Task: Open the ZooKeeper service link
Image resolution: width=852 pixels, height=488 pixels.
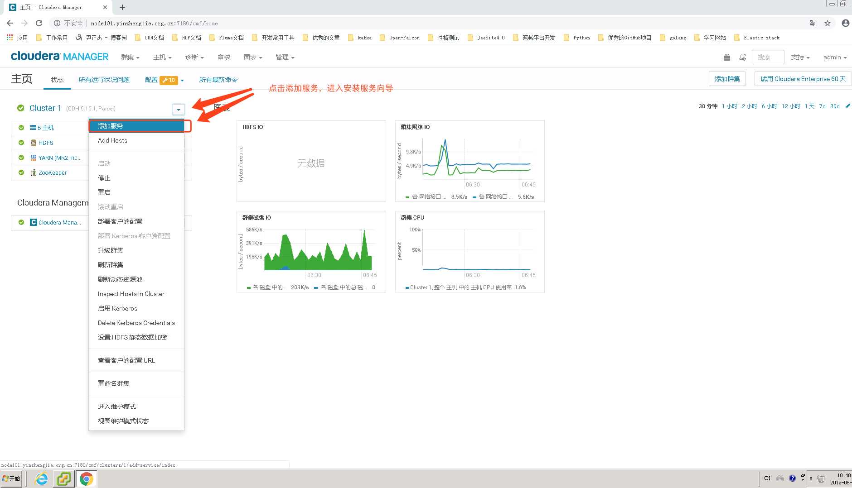Action: click(53, 172)
